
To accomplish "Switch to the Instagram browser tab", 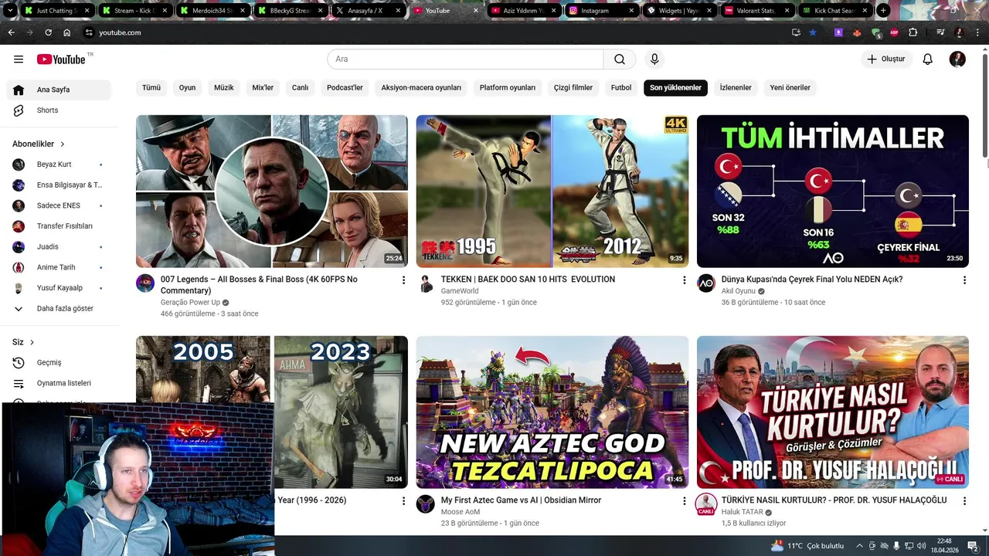I will coord(601,11).
